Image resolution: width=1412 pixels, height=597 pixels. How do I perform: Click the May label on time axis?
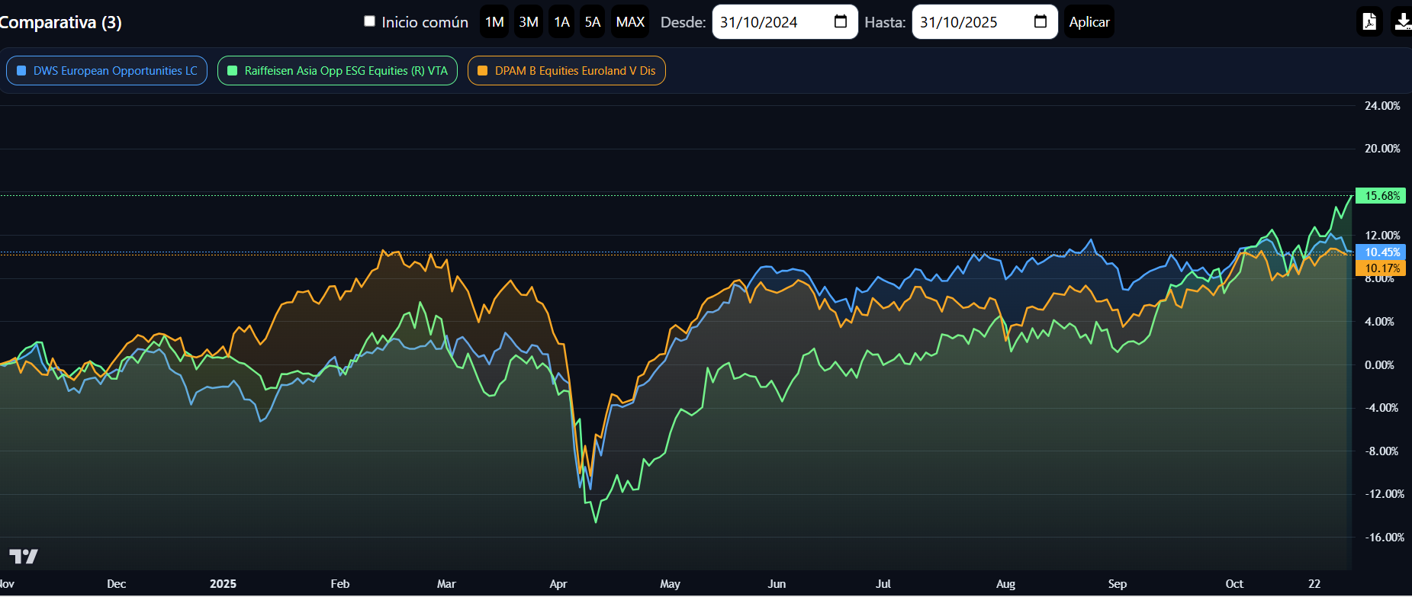point(670,584)
